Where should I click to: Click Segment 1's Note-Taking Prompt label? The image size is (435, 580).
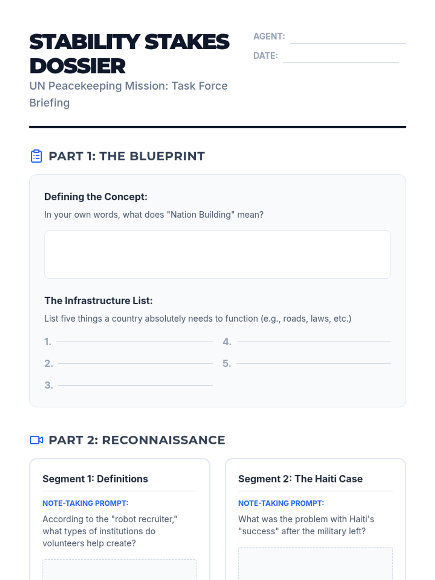click(85, 503)
